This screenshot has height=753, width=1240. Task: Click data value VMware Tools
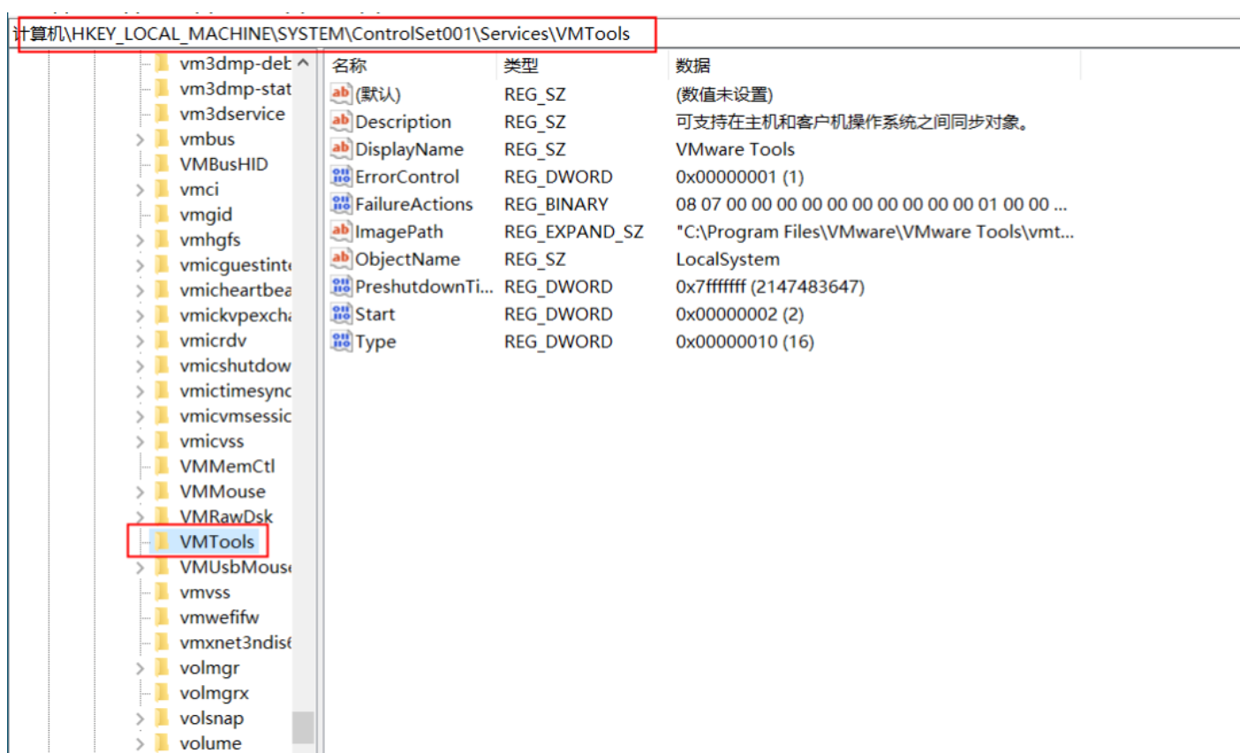coord(735,149)
